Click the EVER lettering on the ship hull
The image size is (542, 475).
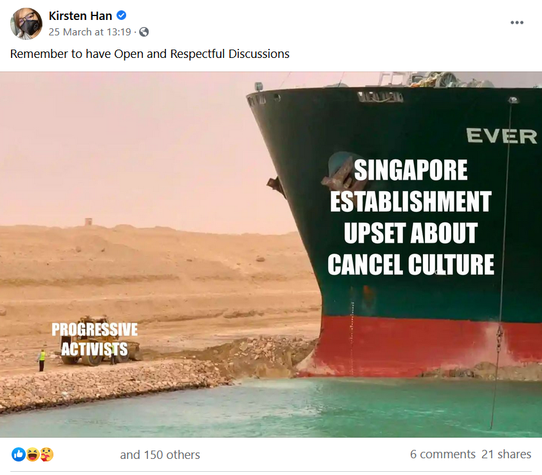coord(501,136)
